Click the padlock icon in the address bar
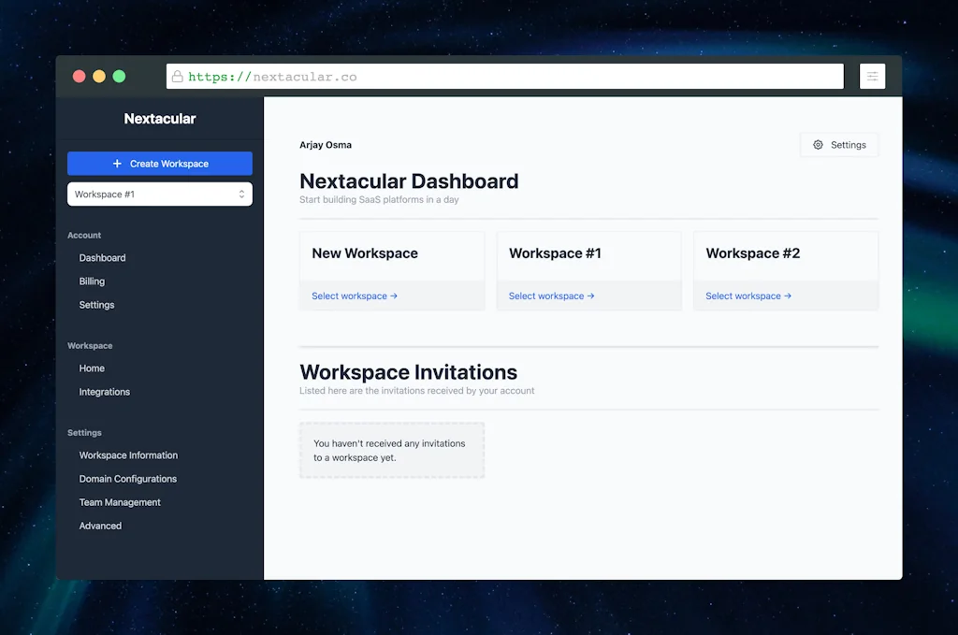The height and width of the screenshot is (635, 958). coord(178,76)
